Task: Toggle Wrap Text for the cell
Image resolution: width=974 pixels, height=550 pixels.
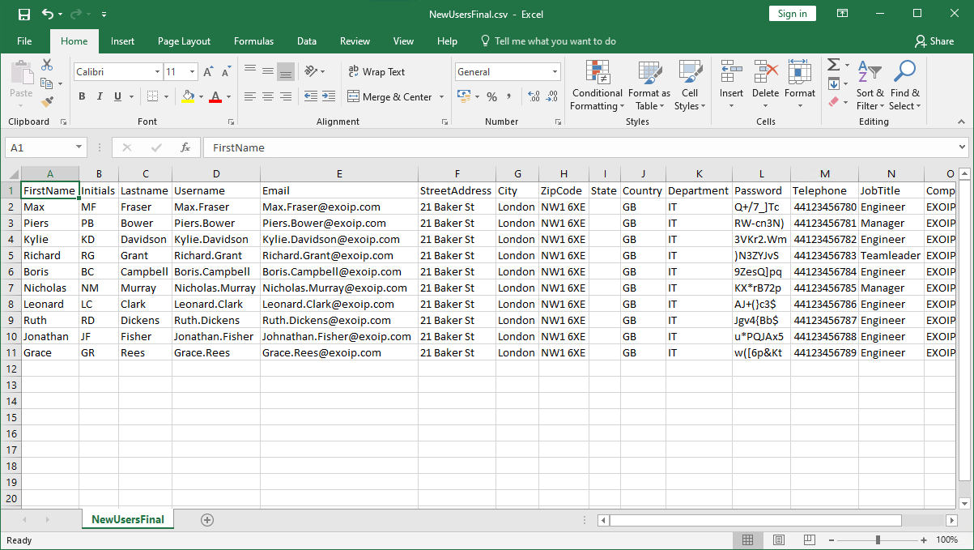Action: click(377, 71)
